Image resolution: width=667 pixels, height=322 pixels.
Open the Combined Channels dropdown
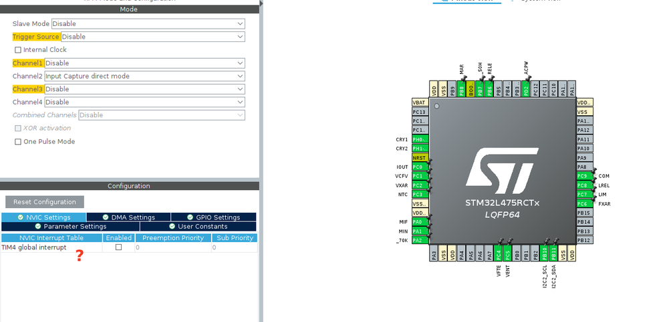click(162, 115)
